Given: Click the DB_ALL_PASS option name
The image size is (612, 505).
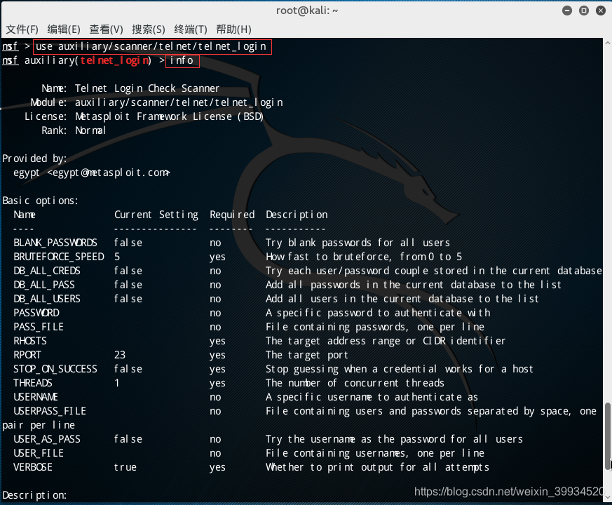Looking at the screenshot, I should [43, 285].
